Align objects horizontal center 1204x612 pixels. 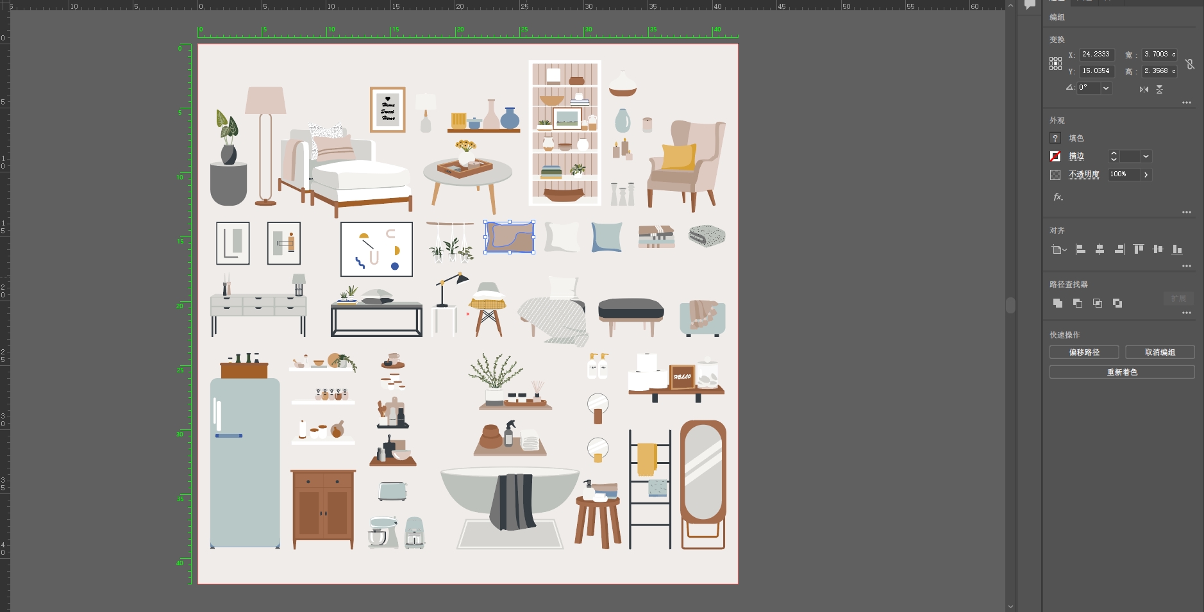(1099, 249)
